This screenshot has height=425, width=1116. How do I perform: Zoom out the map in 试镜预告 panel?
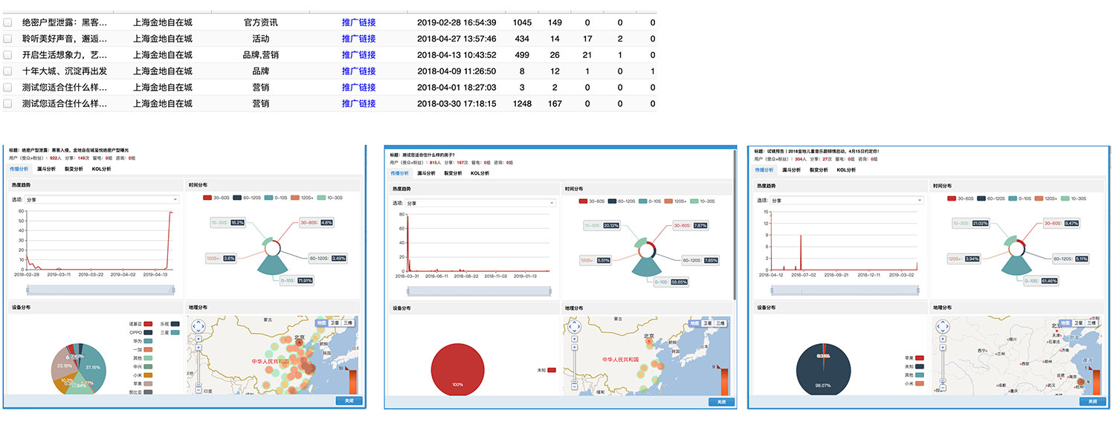[943, 389]
